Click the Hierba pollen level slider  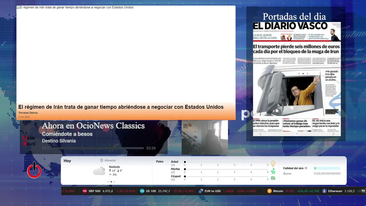(x=226, y=169)
